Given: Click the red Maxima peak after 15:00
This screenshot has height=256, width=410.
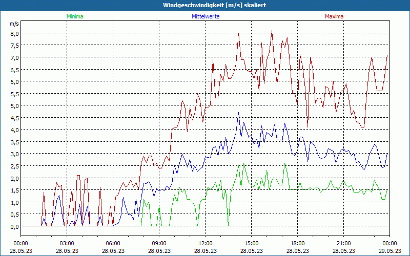Looking at the screenshot, I should point(272,31).
